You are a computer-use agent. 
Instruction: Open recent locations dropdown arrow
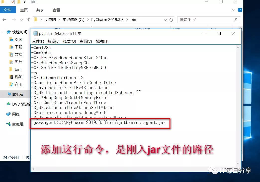21,20
